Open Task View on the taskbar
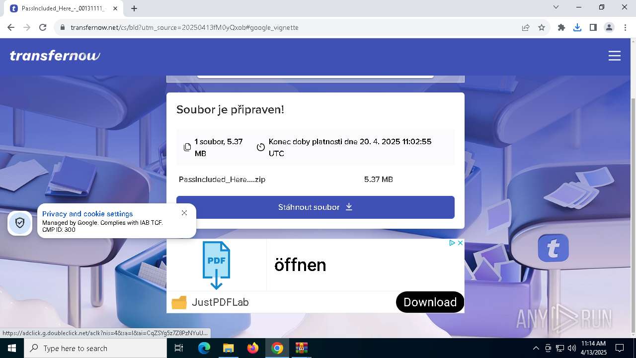This screenshot has width=636, height=358. (x=179, y=348)
